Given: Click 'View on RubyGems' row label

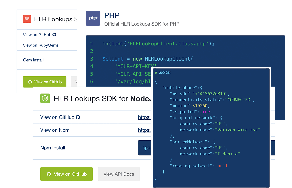Looking at the screenshot, I should point(41,45).
